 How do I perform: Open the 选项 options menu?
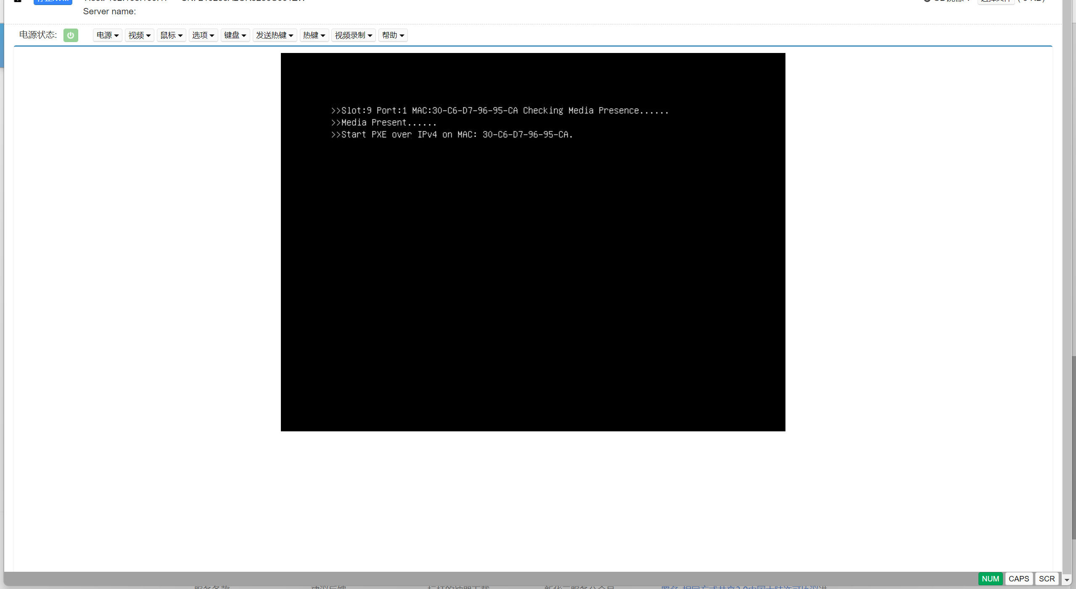[203, 35]
